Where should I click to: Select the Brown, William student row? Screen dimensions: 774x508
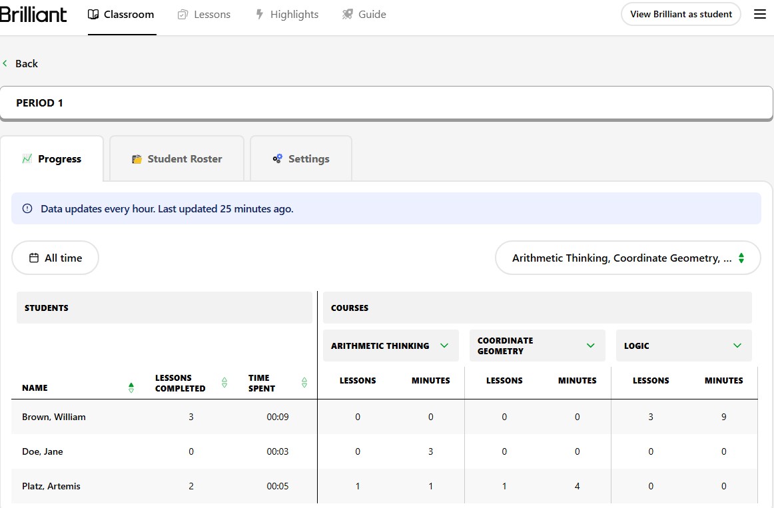point(54,417)
